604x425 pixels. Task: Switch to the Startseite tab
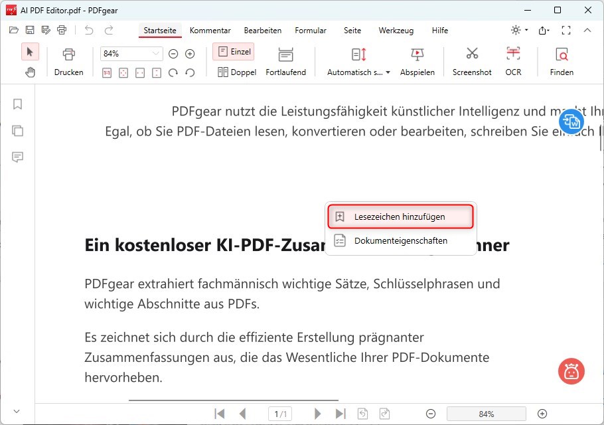coord(160,31)
